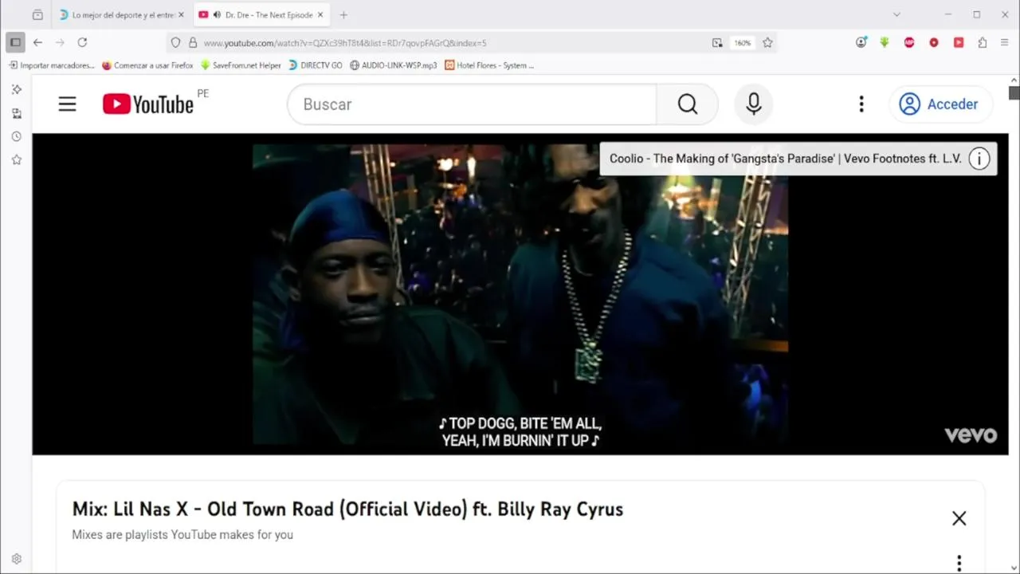Viewport: 1020px width, 574px height.
Task: Bookmark this page with the star
Action: click(767, 43)
